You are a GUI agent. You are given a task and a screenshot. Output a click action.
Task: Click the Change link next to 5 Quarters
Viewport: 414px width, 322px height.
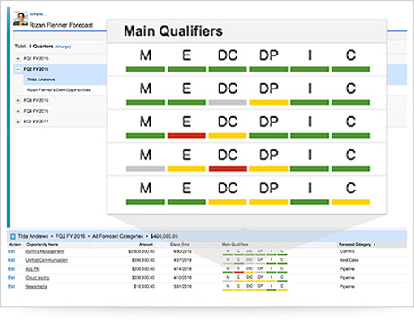click(x=63, y=47)
